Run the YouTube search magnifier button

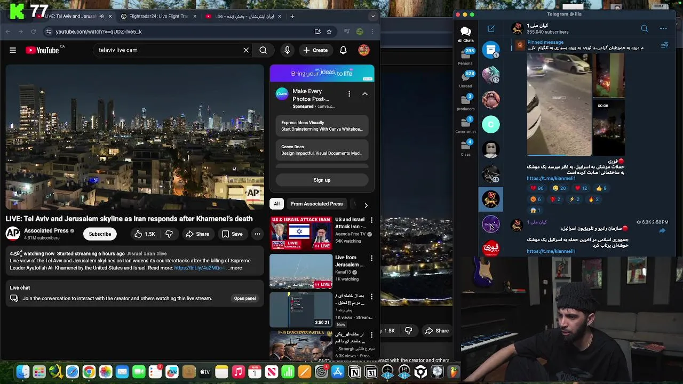[x=263, y=50]
